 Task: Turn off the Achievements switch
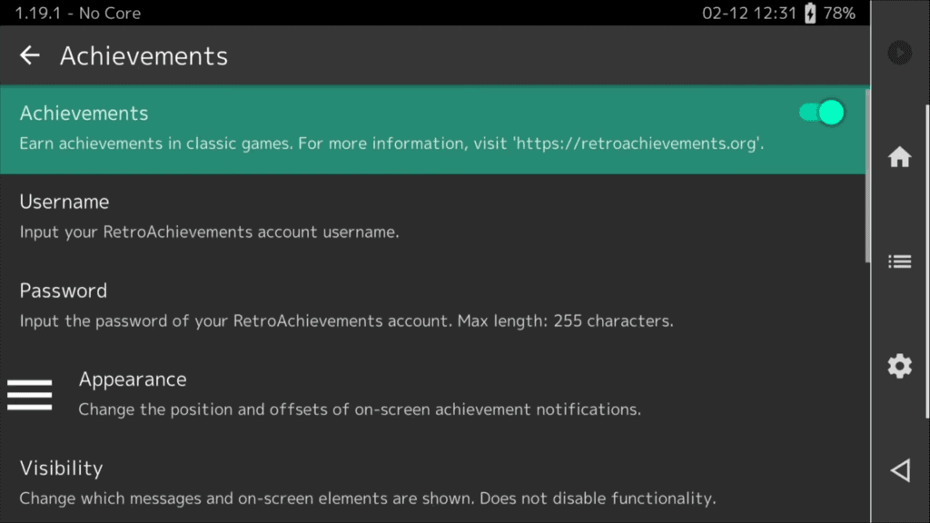pos(821,113)
